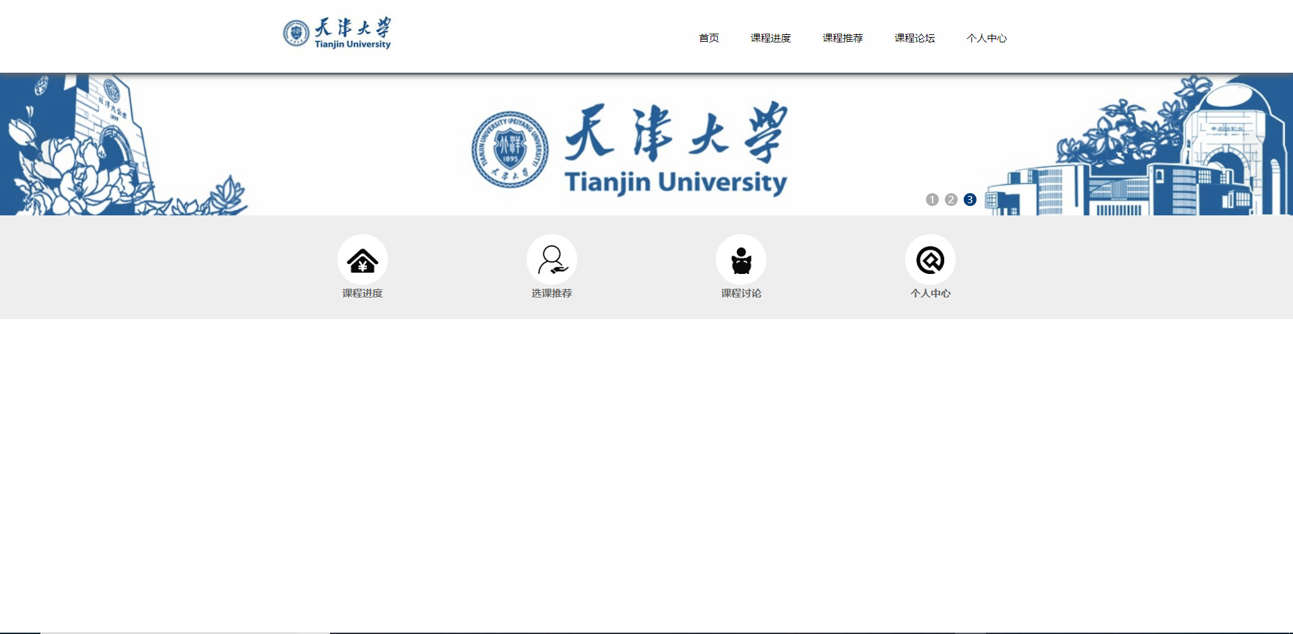Switch carousel to slide 2

click(x=951, y=200)
